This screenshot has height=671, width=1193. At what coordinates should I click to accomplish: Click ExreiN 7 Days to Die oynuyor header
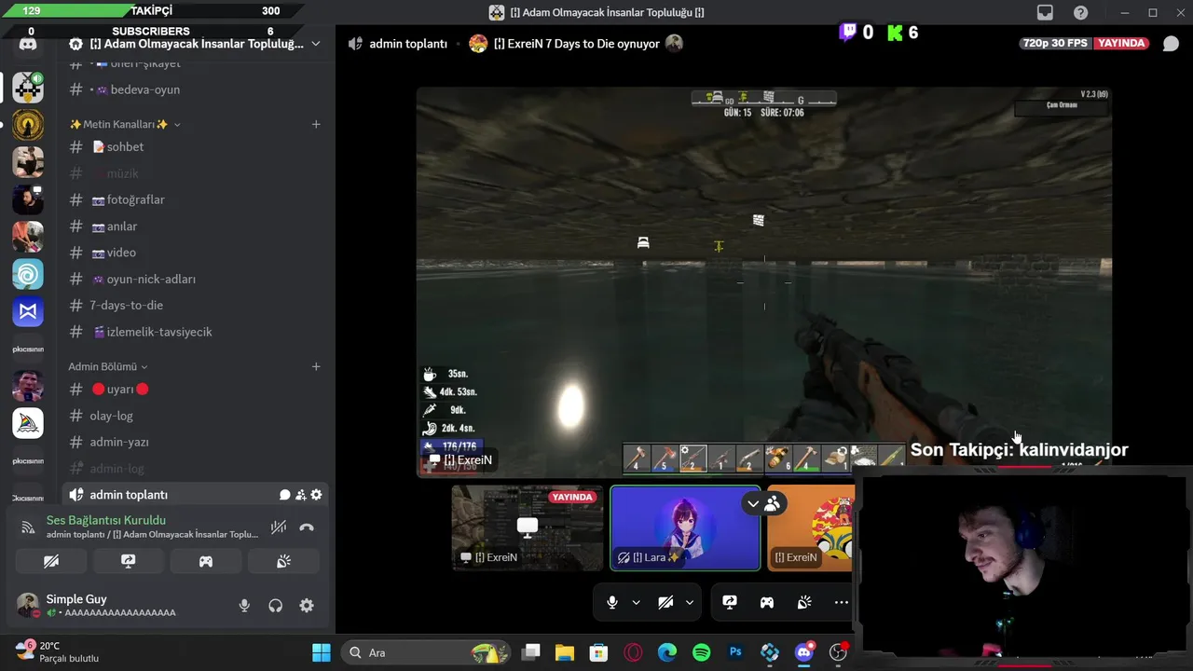tap(576, 44)
